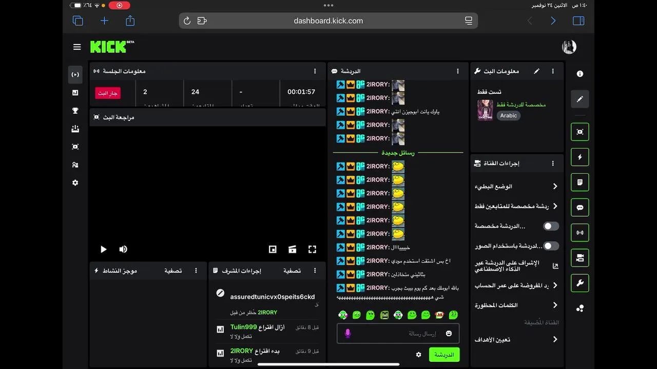The image size is (657, 369).
Task: Click the Arabic language tag
Action: pyautogui.click(x=509, y=116)
